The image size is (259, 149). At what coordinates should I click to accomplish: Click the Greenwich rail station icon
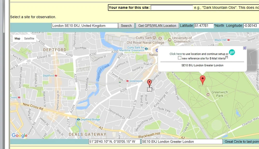point(127,81)
